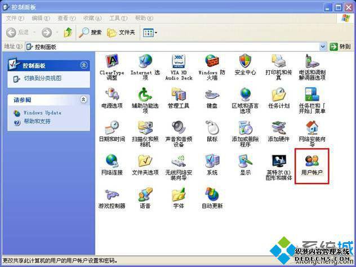Open the 工具(T) menu
356x267 pixels.
click(118, 18)
